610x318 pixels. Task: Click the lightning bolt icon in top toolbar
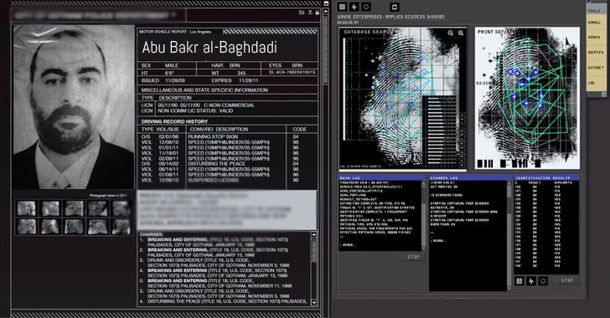[354, 7]
